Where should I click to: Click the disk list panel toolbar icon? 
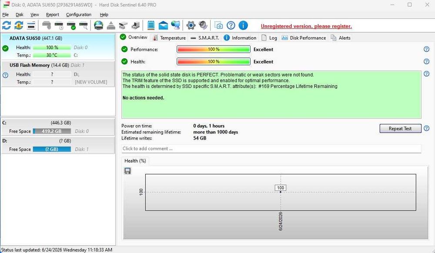(x=31, y=26)
